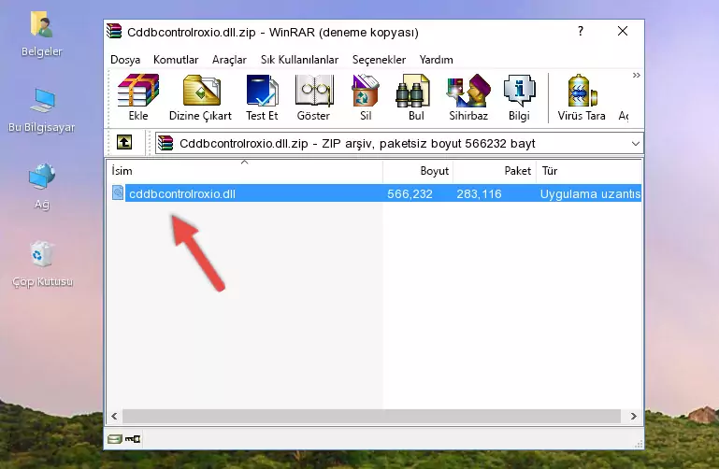The height and width of the screenshot is (469, 719).
Task: Sort the list by Tür column
Action: pyautogui.click(x=589, y=171)
